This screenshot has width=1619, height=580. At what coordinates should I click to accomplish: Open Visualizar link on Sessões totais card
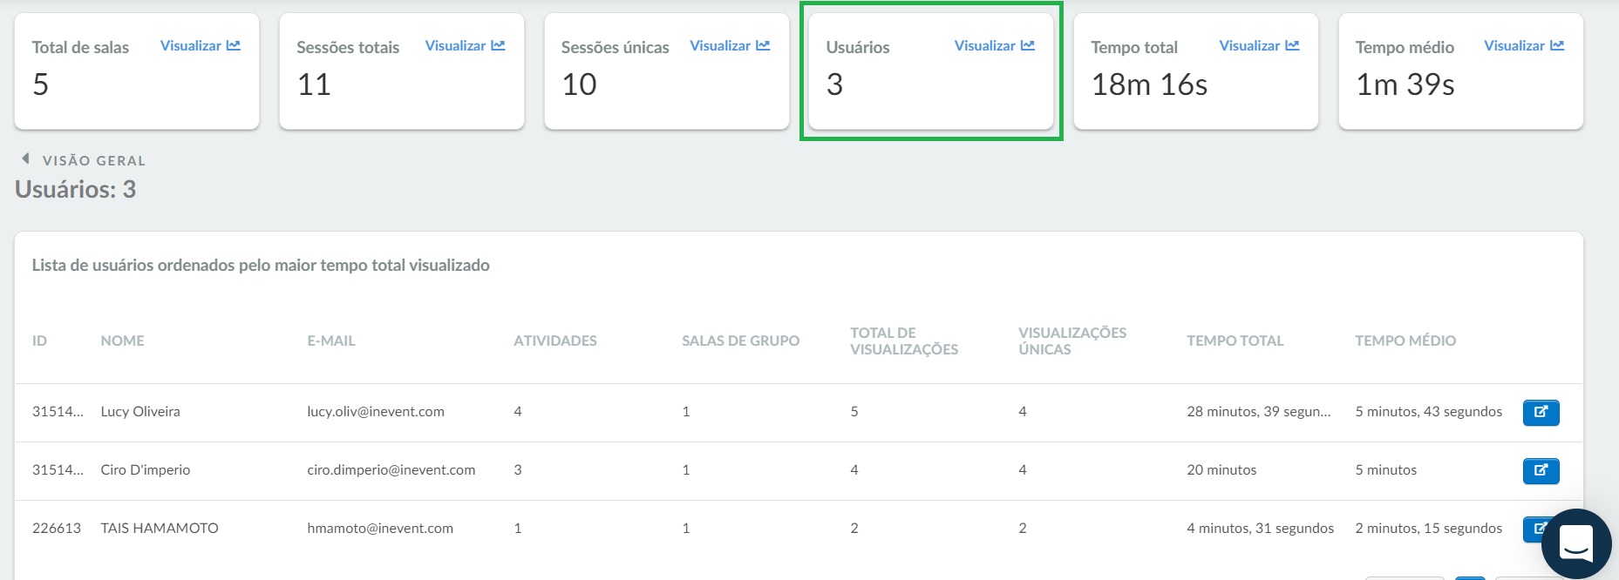coord(466,45)
